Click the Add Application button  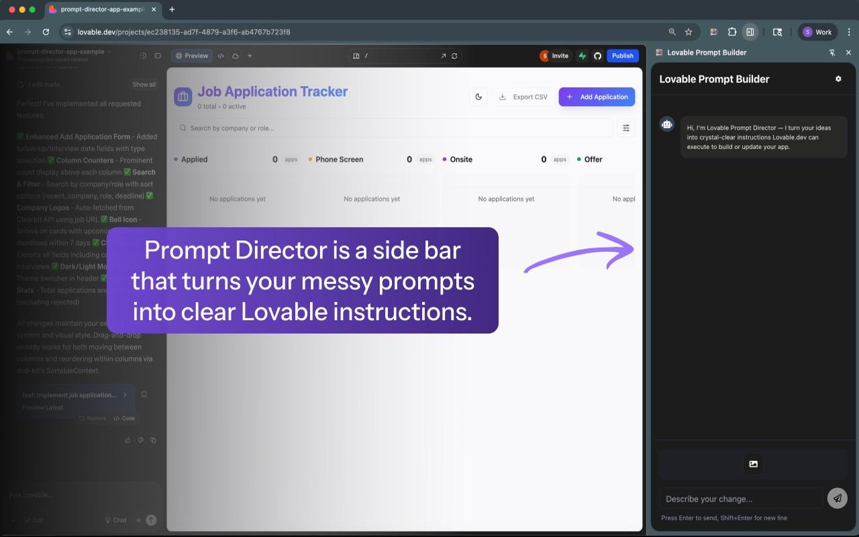tap(597, 97)
